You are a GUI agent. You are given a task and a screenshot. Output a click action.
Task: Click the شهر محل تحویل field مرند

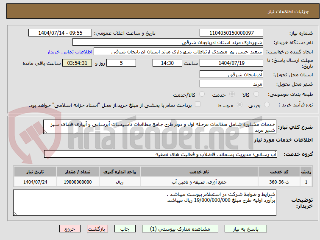[231, 84]
